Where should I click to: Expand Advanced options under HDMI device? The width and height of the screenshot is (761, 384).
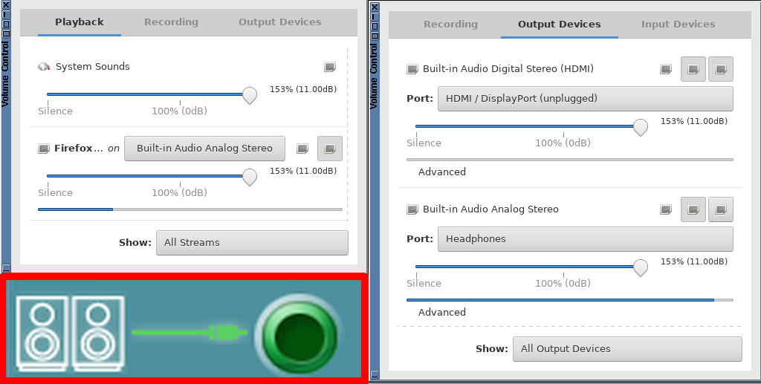click(x=441, y=172)
